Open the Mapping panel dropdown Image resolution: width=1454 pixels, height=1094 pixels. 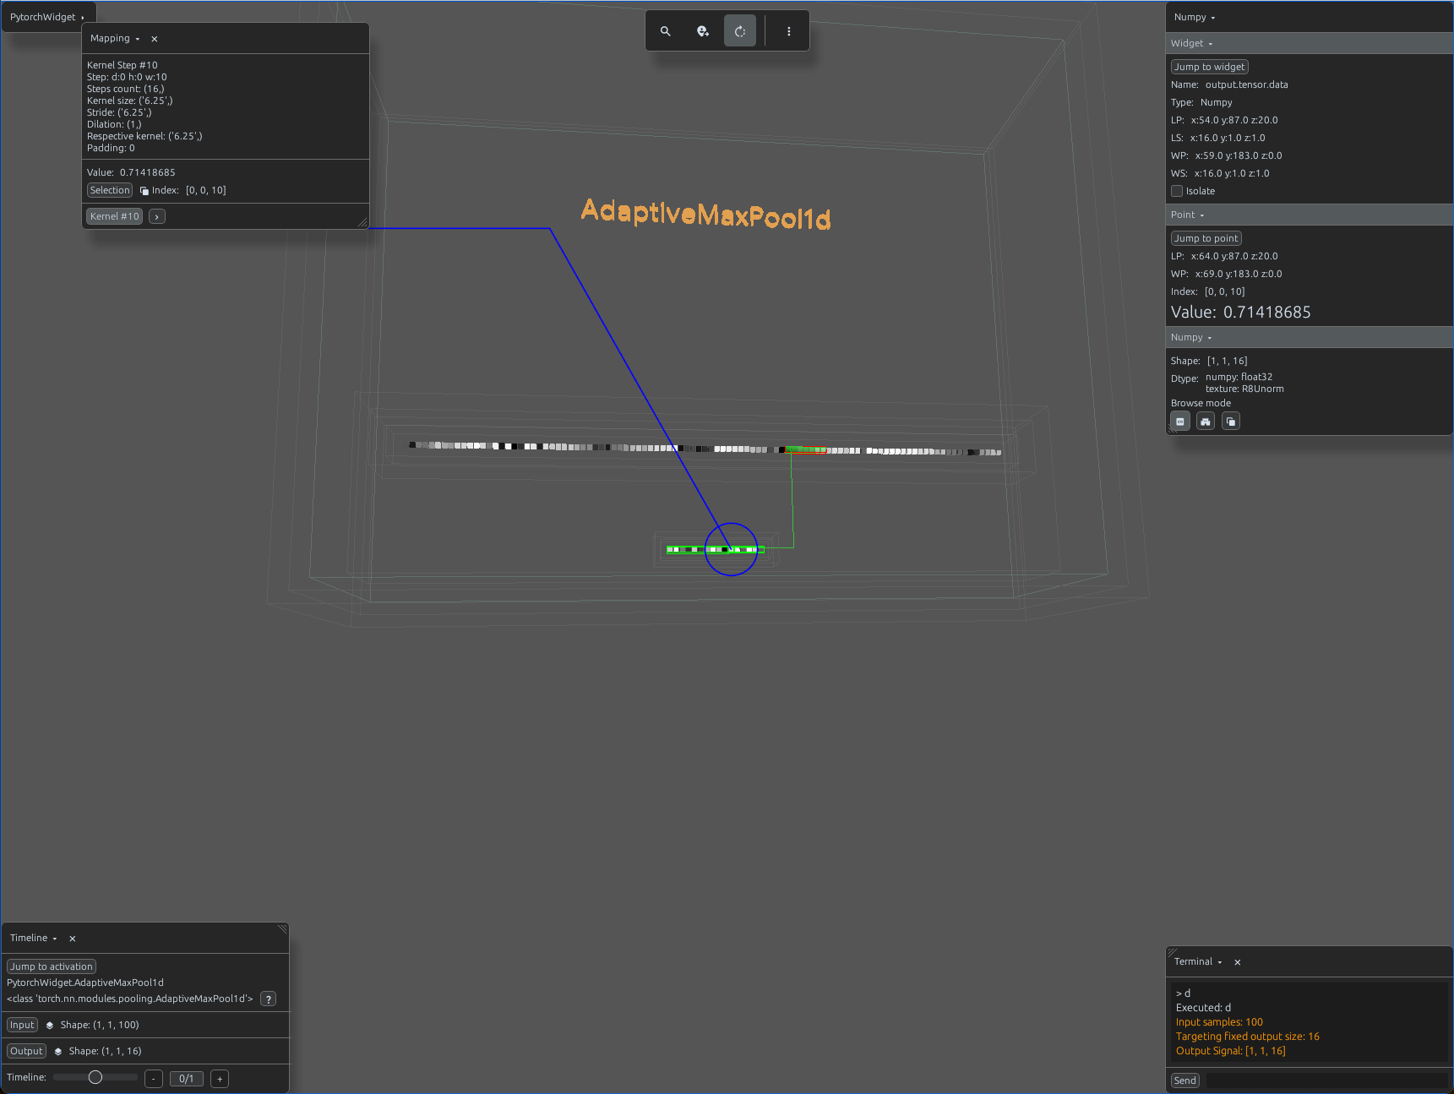click(138, 39)
